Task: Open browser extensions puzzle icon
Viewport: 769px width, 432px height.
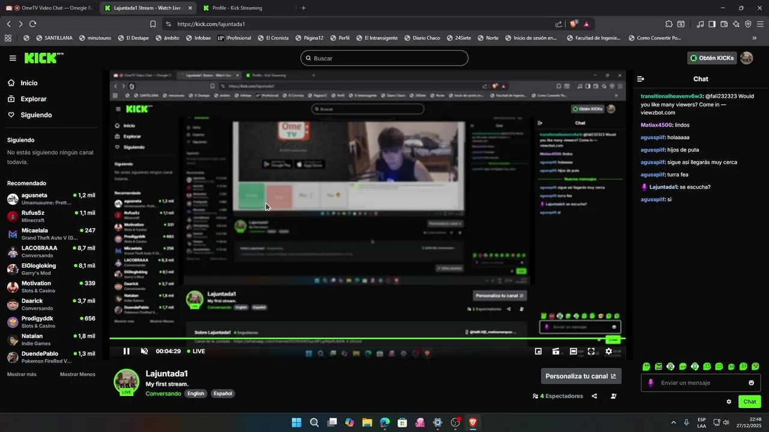Action: (669, 24)
